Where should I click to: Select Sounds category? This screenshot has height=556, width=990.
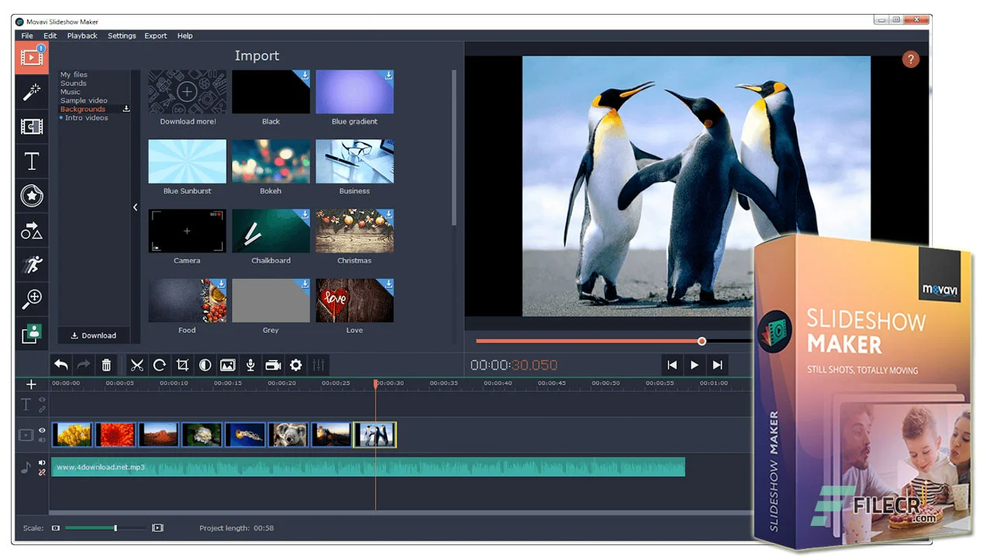73,83
